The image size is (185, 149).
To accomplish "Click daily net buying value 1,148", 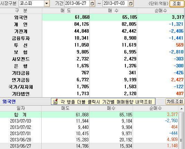I will pos(172,146).
